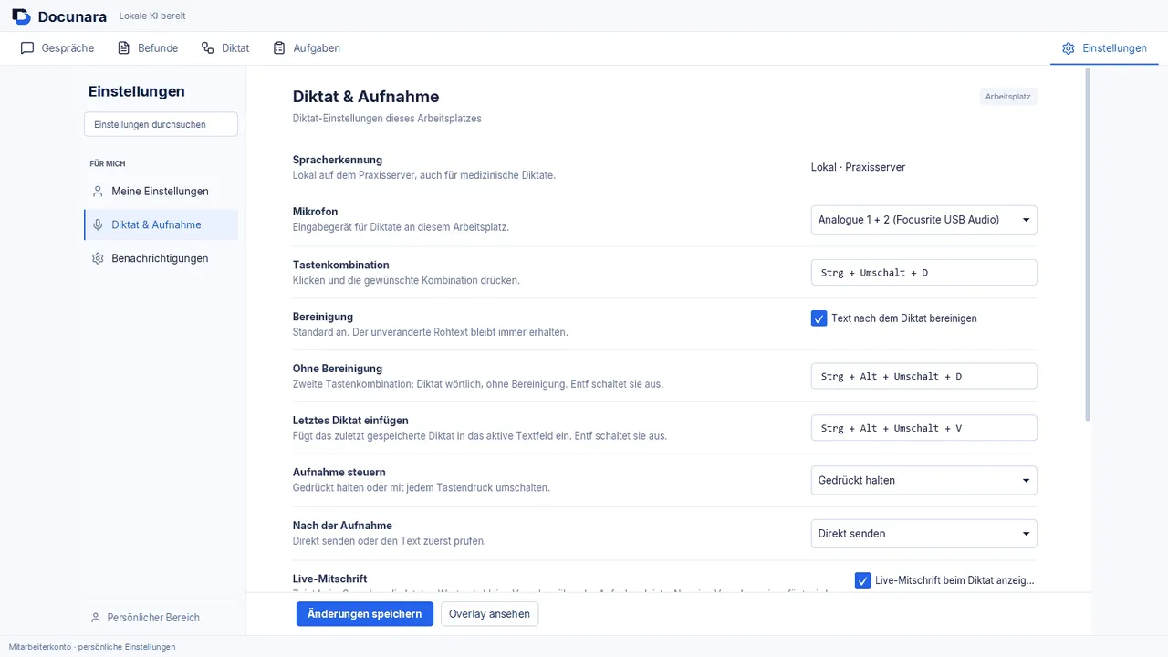Click the 'Lokal · Praxisserver' value text
1168x657 pixels.
coord(858,167)
